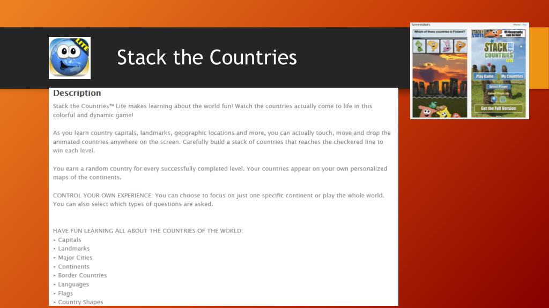Click the slide title Stack the Countries
Viewport: 549px width, 308px height.
click(207, 57)
